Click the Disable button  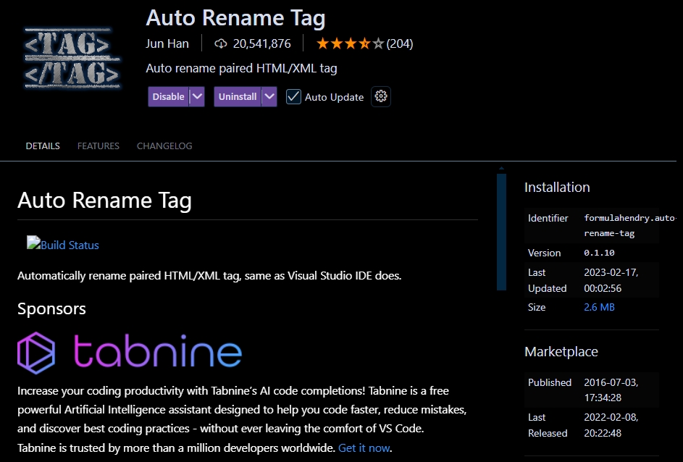coord(169,96)
